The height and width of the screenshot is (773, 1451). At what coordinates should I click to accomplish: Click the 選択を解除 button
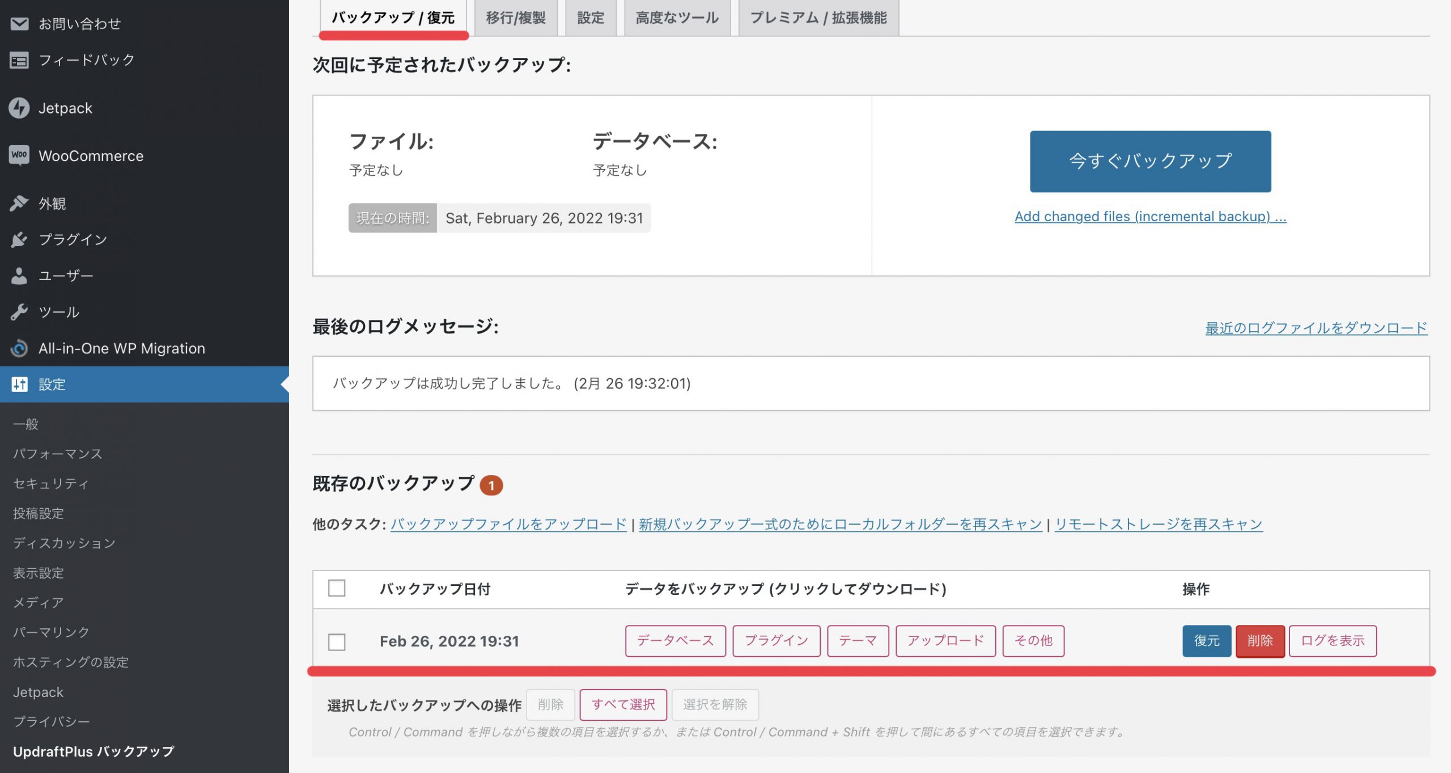(715, 704)
